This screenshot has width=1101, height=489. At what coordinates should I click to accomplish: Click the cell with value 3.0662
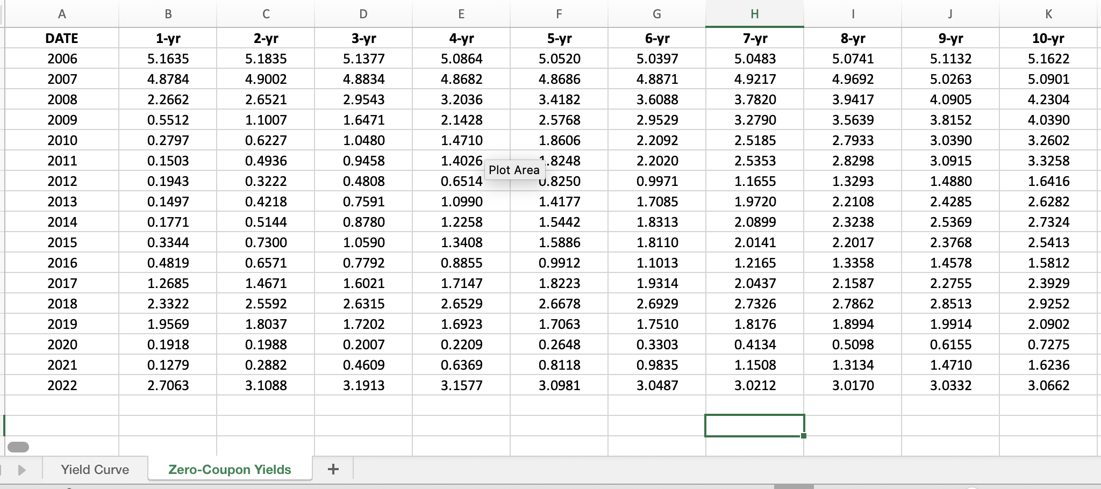click(1048, 385)
